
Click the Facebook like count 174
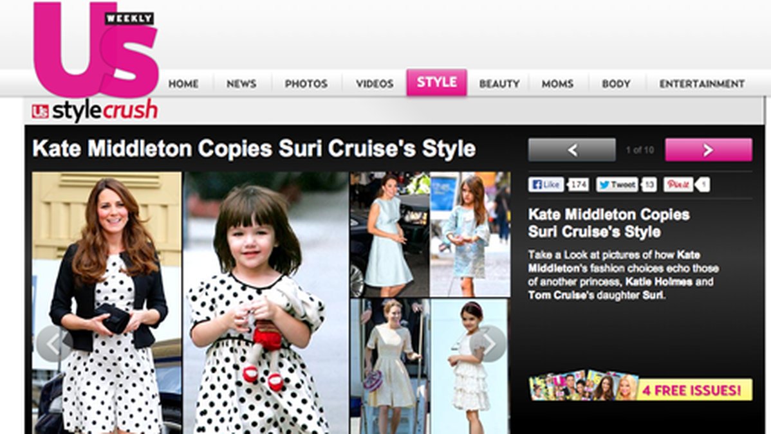[578, 185]
